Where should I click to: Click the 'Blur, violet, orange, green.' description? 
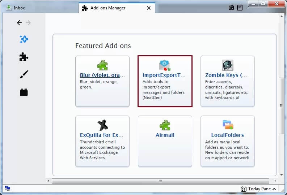click(99, 84)
